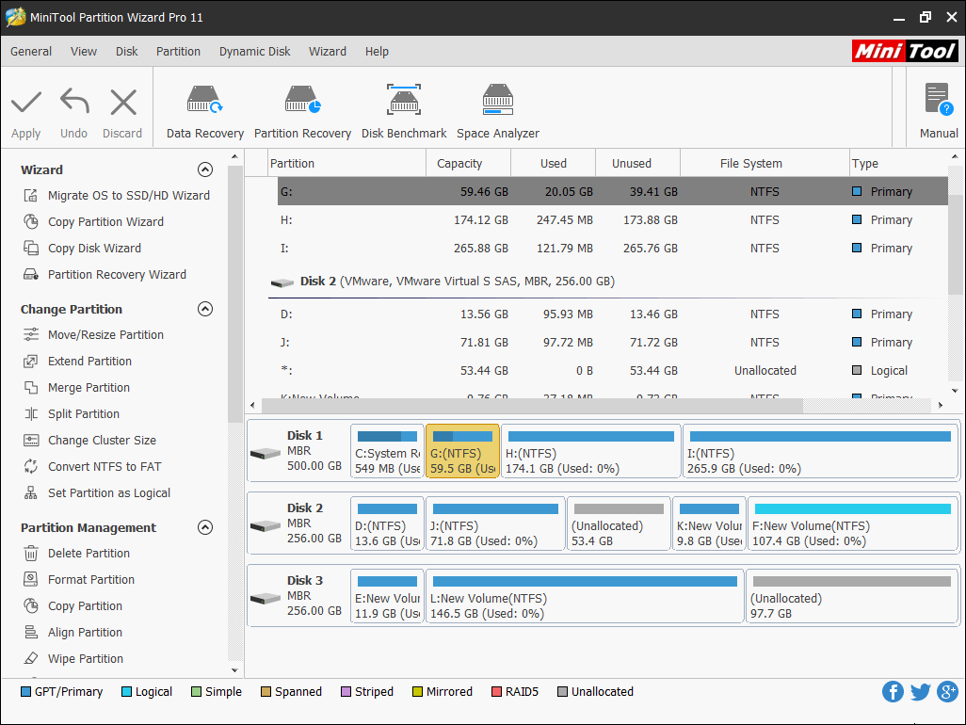Sort by the File System column header

(x=765, y=163)
